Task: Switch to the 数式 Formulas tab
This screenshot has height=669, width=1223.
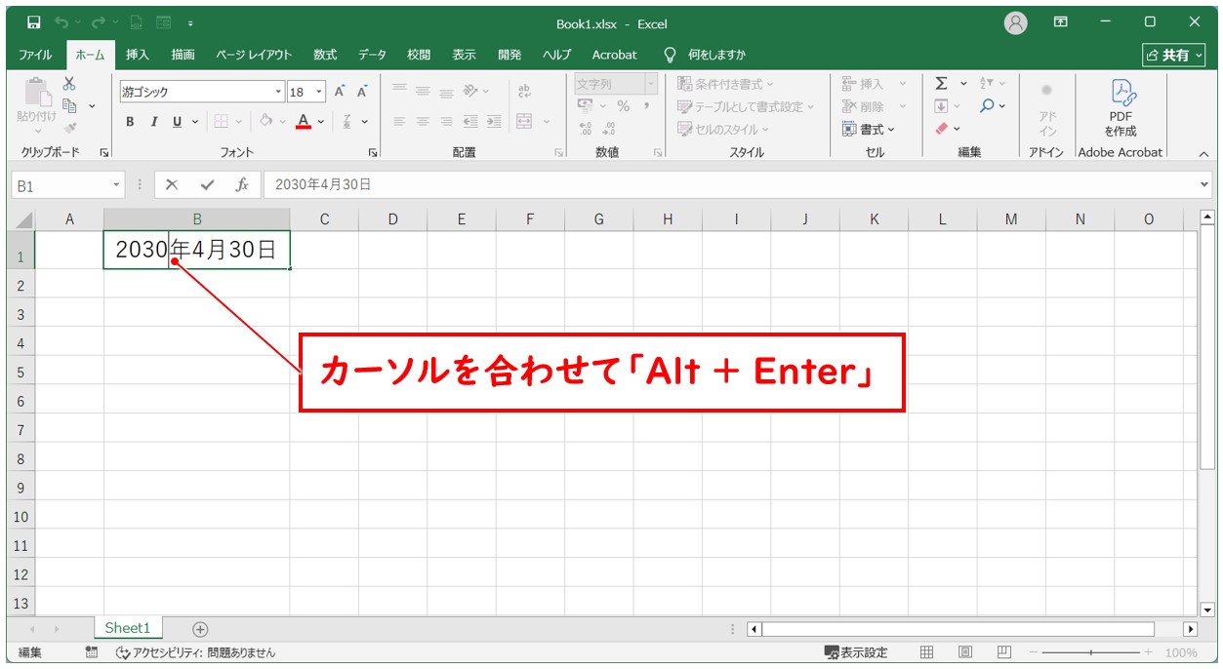Action: [325, 55]
